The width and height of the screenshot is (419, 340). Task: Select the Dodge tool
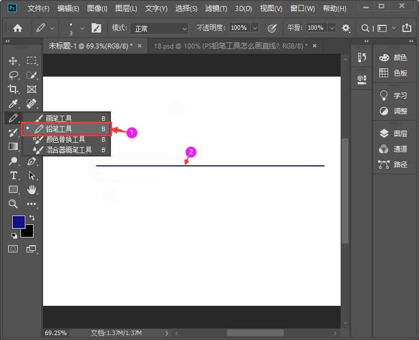tap(13, 161)
